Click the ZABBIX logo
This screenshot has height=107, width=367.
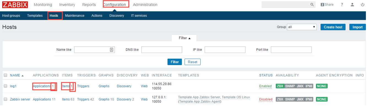(x=15, y=5)
